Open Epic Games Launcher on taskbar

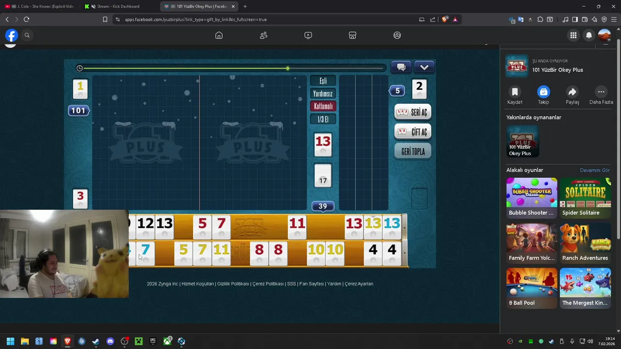pyautogui.click(x=153, y=341)
